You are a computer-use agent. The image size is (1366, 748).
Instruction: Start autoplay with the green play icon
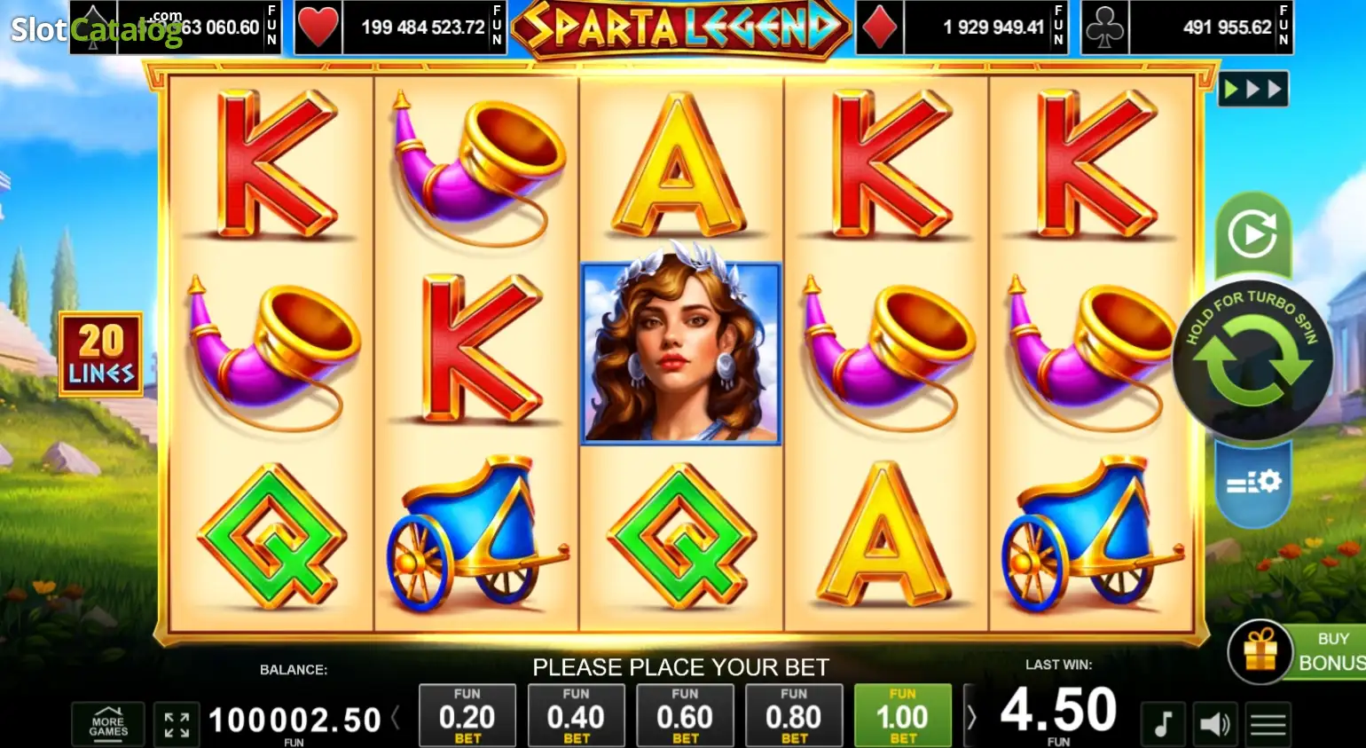(x=1252, y=235)
